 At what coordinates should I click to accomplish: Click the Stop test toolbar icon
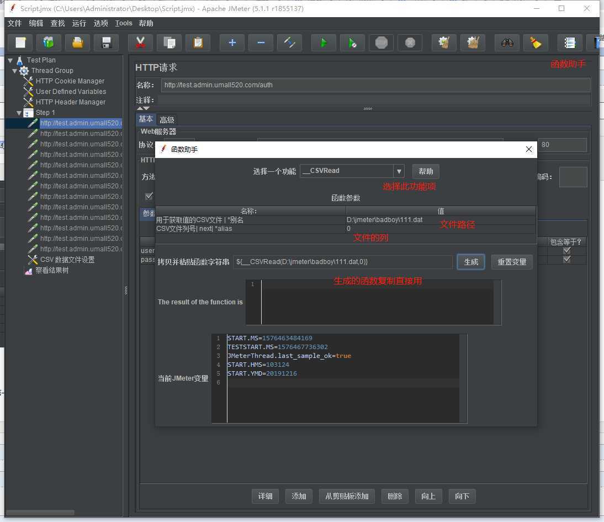(382, 43)
